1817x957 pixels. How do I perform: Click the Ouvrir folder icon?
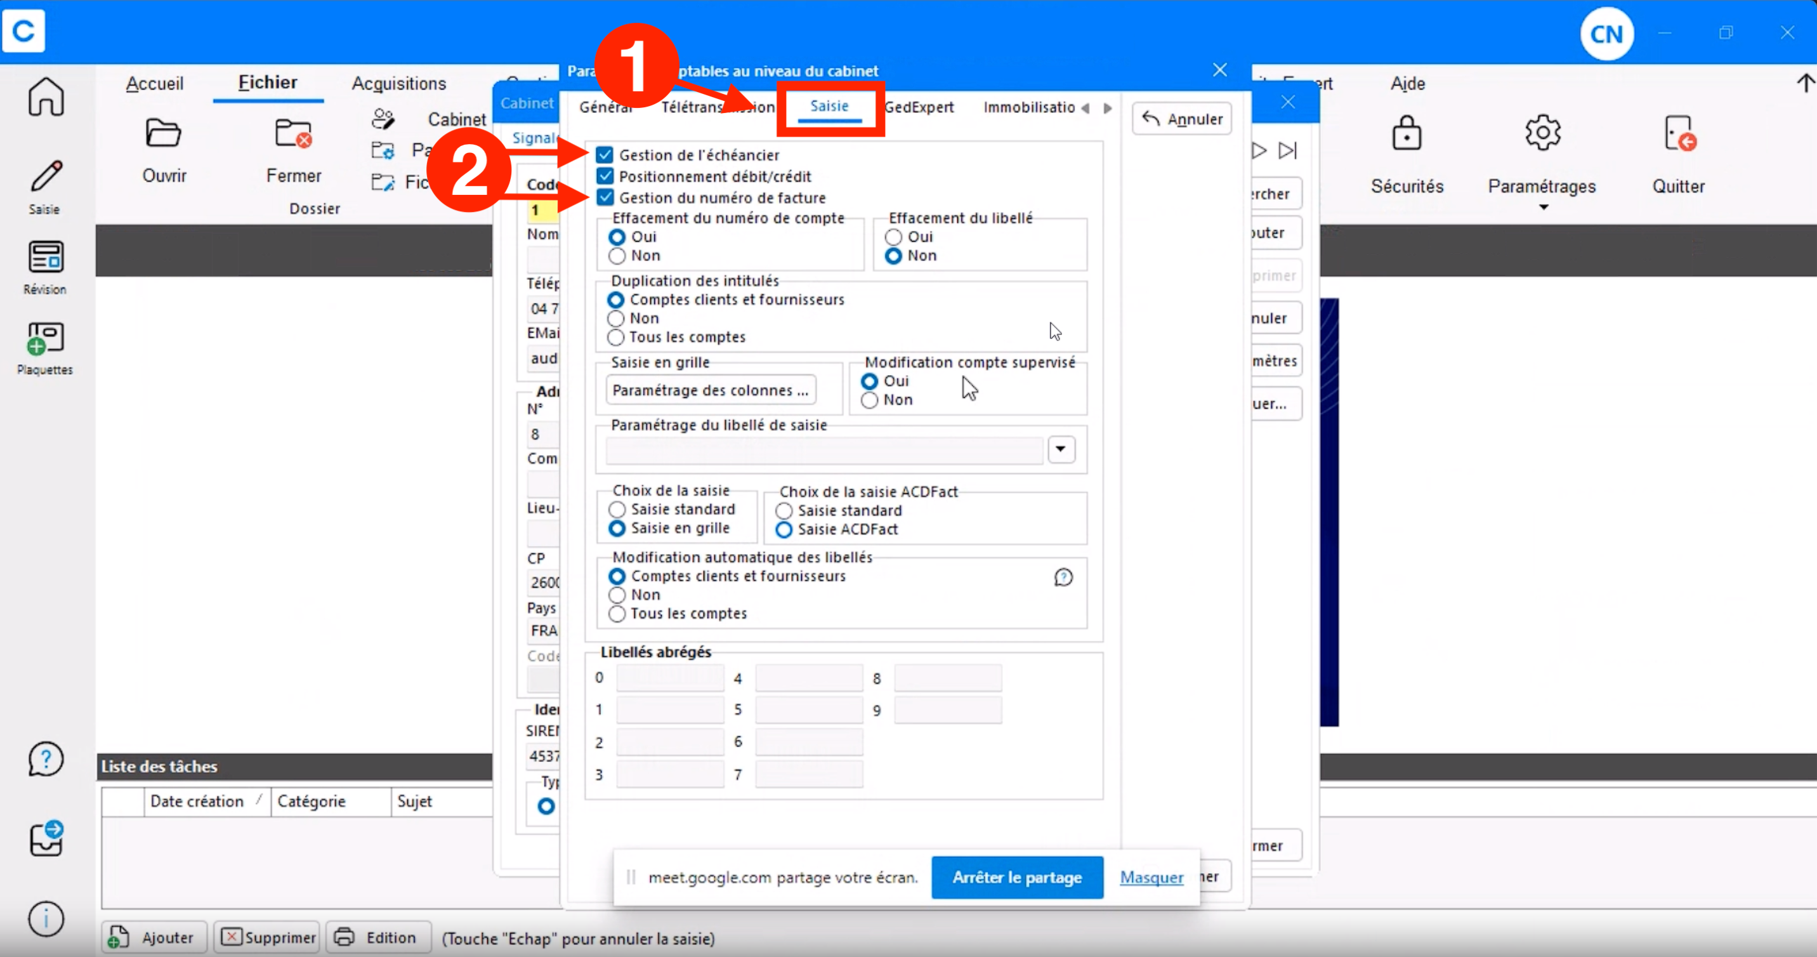(x=163, y=133)
